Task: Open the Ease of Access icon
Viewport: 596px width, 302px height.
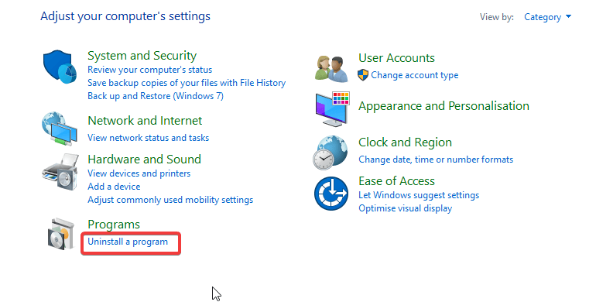Action: point(331,194)
